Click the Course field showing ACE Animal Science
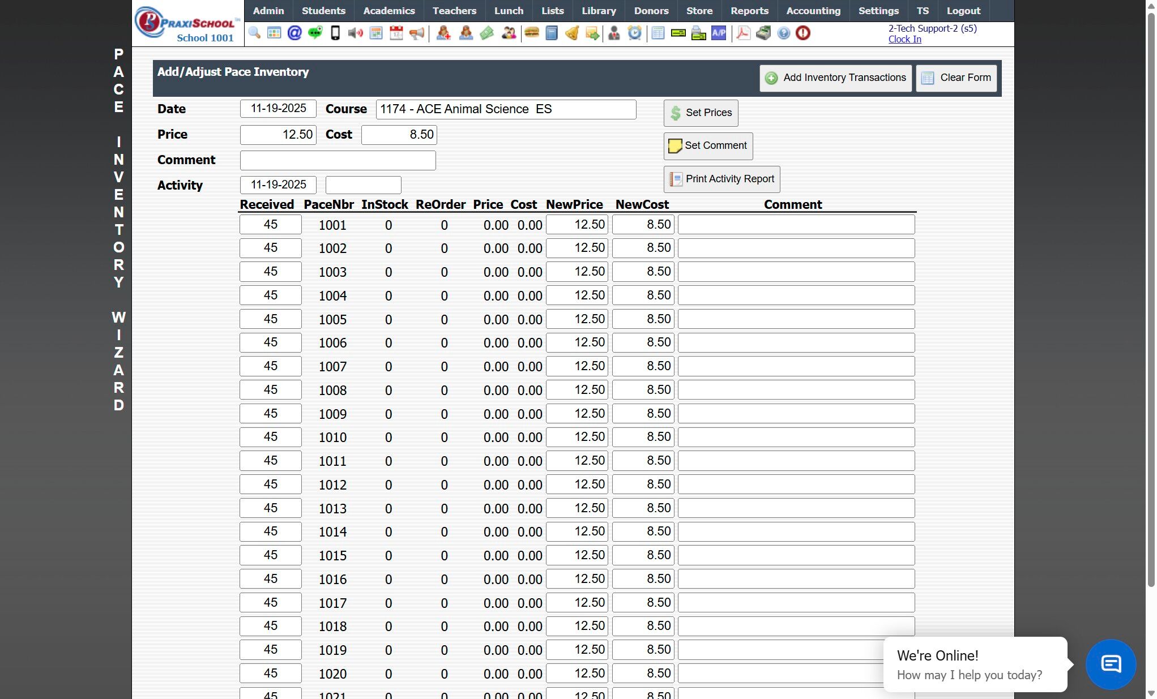This screenshot has height=699, width=1157. [x=506, y=109]
